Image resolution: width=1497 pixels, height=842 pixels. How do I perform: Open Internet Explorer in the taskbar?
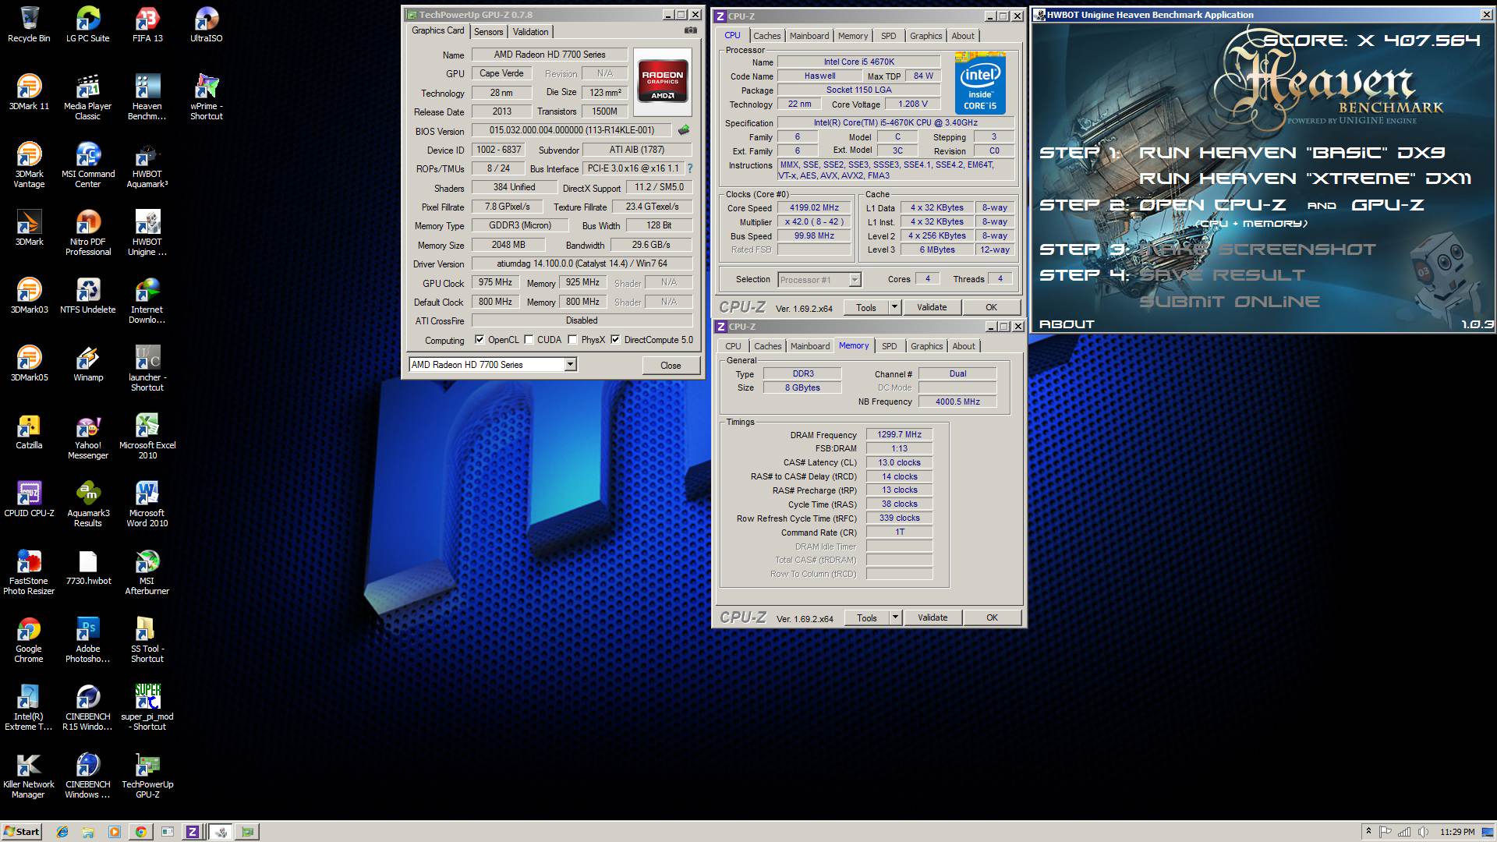click(62, 832)
